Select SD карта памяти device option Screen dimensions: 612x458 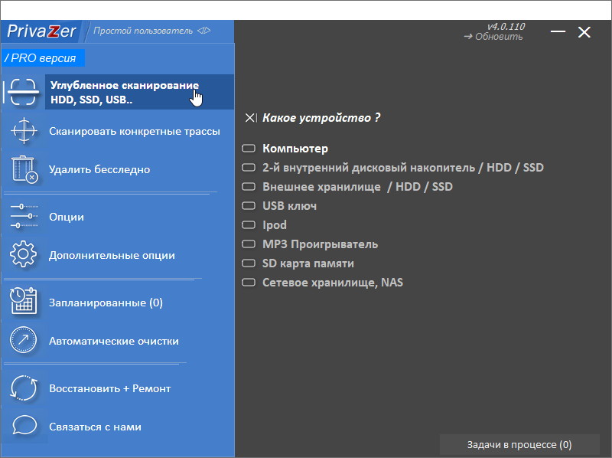[x=298, y=263]
